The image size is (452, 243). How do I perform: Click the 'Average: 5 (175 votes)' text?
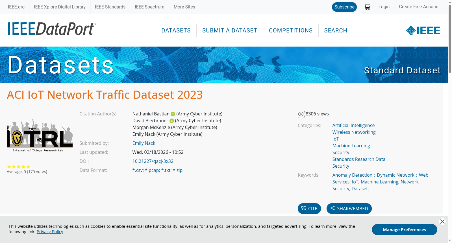coord(27,172)
